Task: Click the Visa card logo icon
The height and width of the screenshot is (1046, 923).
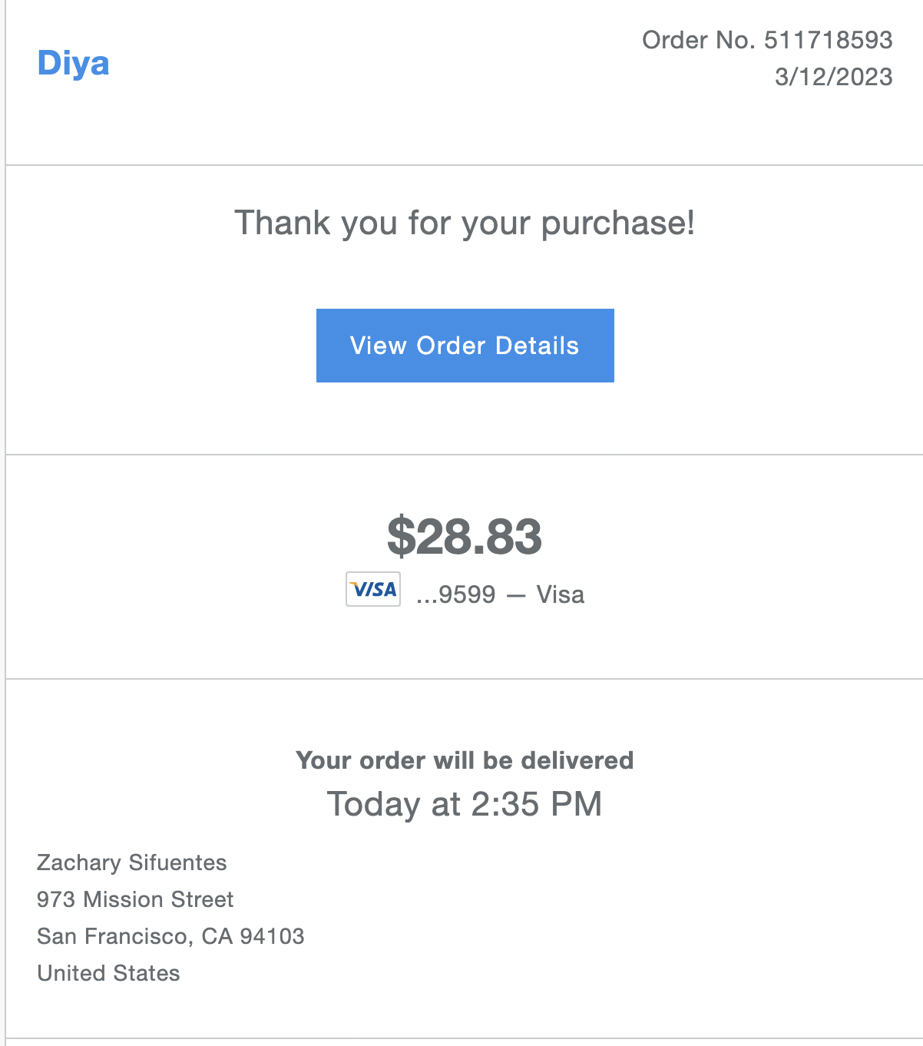Action: pos(373,589)
